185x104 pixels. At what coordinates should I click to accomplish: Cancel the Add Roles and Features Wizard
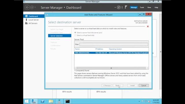pos(144,86)
